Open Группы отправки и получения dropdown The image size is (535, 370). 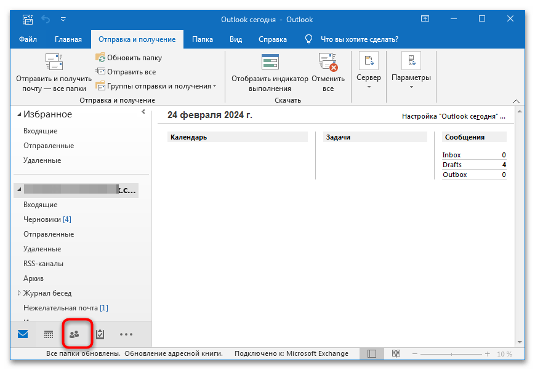pyautogui.click(x=156, y=86)
